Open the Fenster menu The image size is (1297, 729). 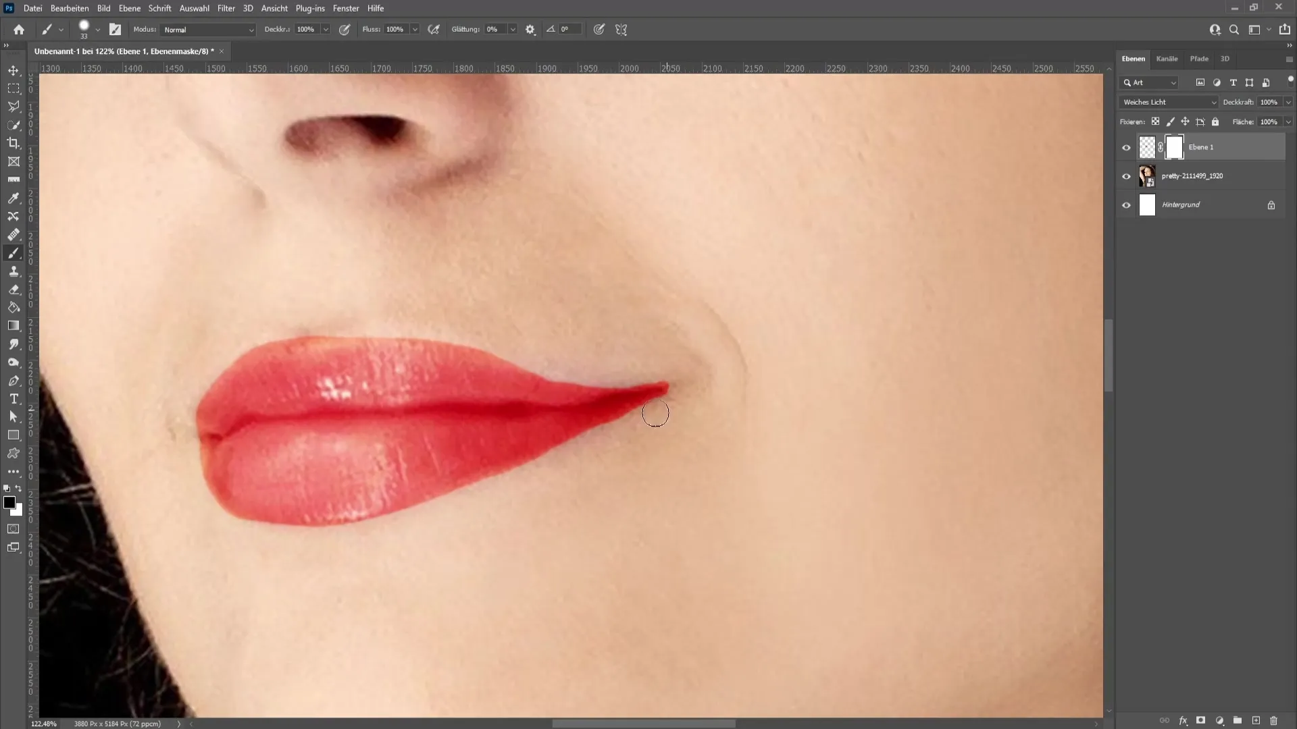click(346, 8)
